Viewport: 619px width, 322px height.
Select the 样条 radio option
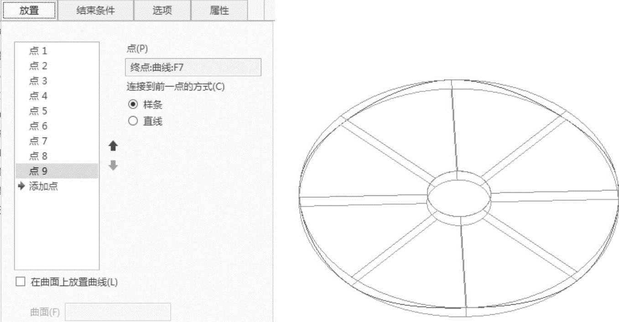133,105
